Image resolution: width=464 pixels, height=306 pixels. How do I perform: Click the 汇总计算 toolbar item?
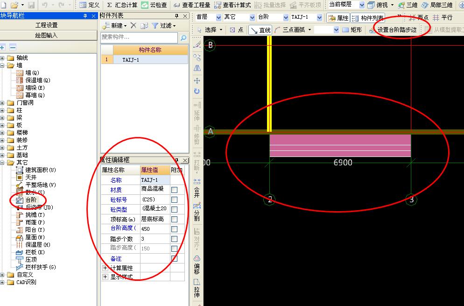tap(122, 5)
